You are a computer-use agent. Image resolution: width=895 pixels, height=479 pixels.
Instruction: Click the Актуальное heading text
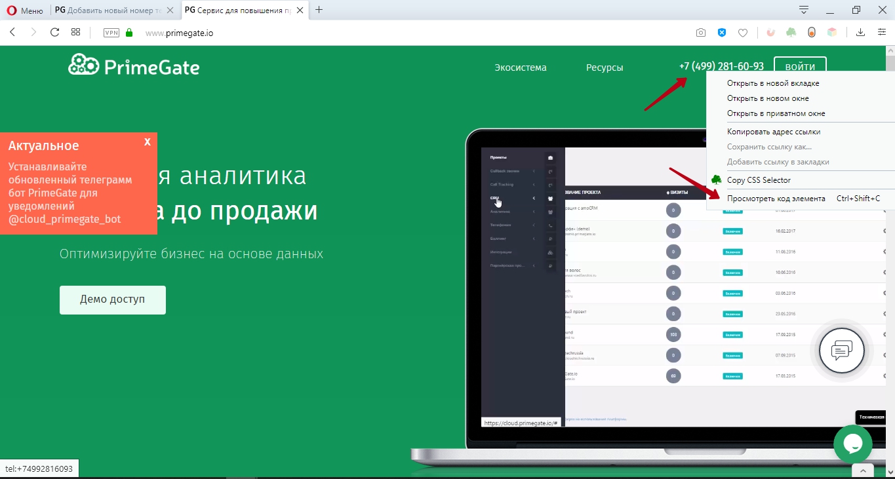43,146
